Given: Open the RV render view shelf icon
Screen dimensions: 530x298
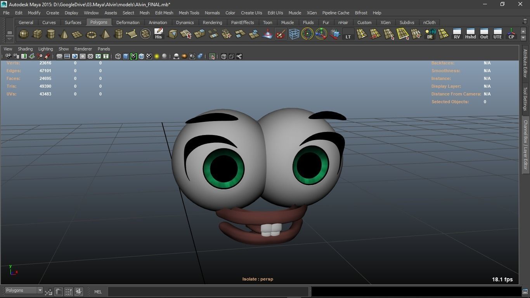Looking at the screenshot, I should click(457, 34).
